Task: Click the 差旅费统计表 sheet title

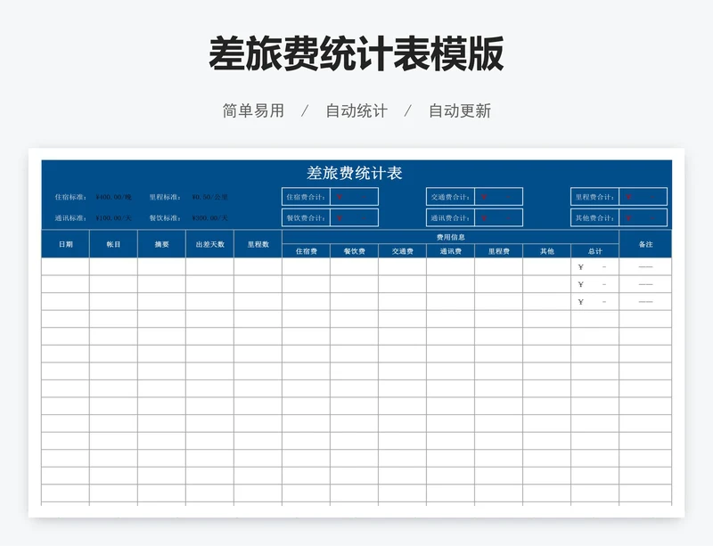Action: pyautogui.click(x=354, y=173)
